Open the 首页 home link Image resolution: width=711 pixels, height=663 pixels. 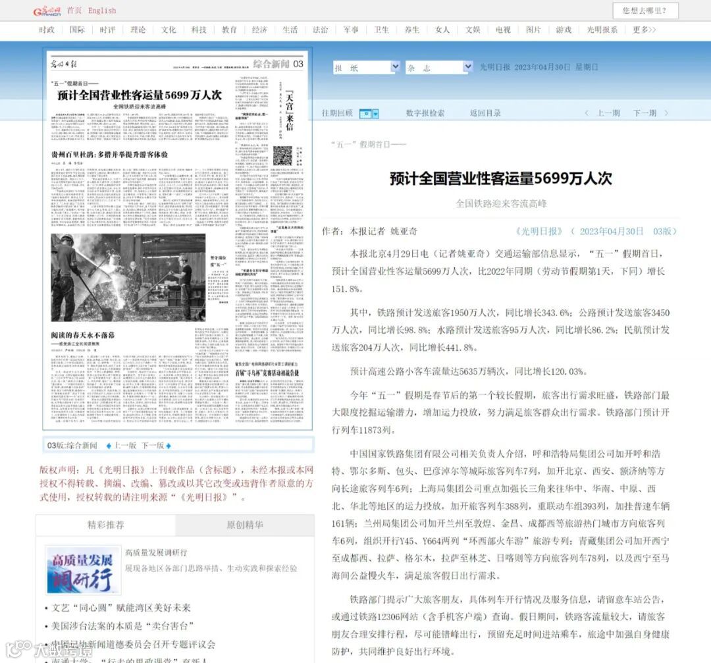pyautogui.click(x=74, y=10)
